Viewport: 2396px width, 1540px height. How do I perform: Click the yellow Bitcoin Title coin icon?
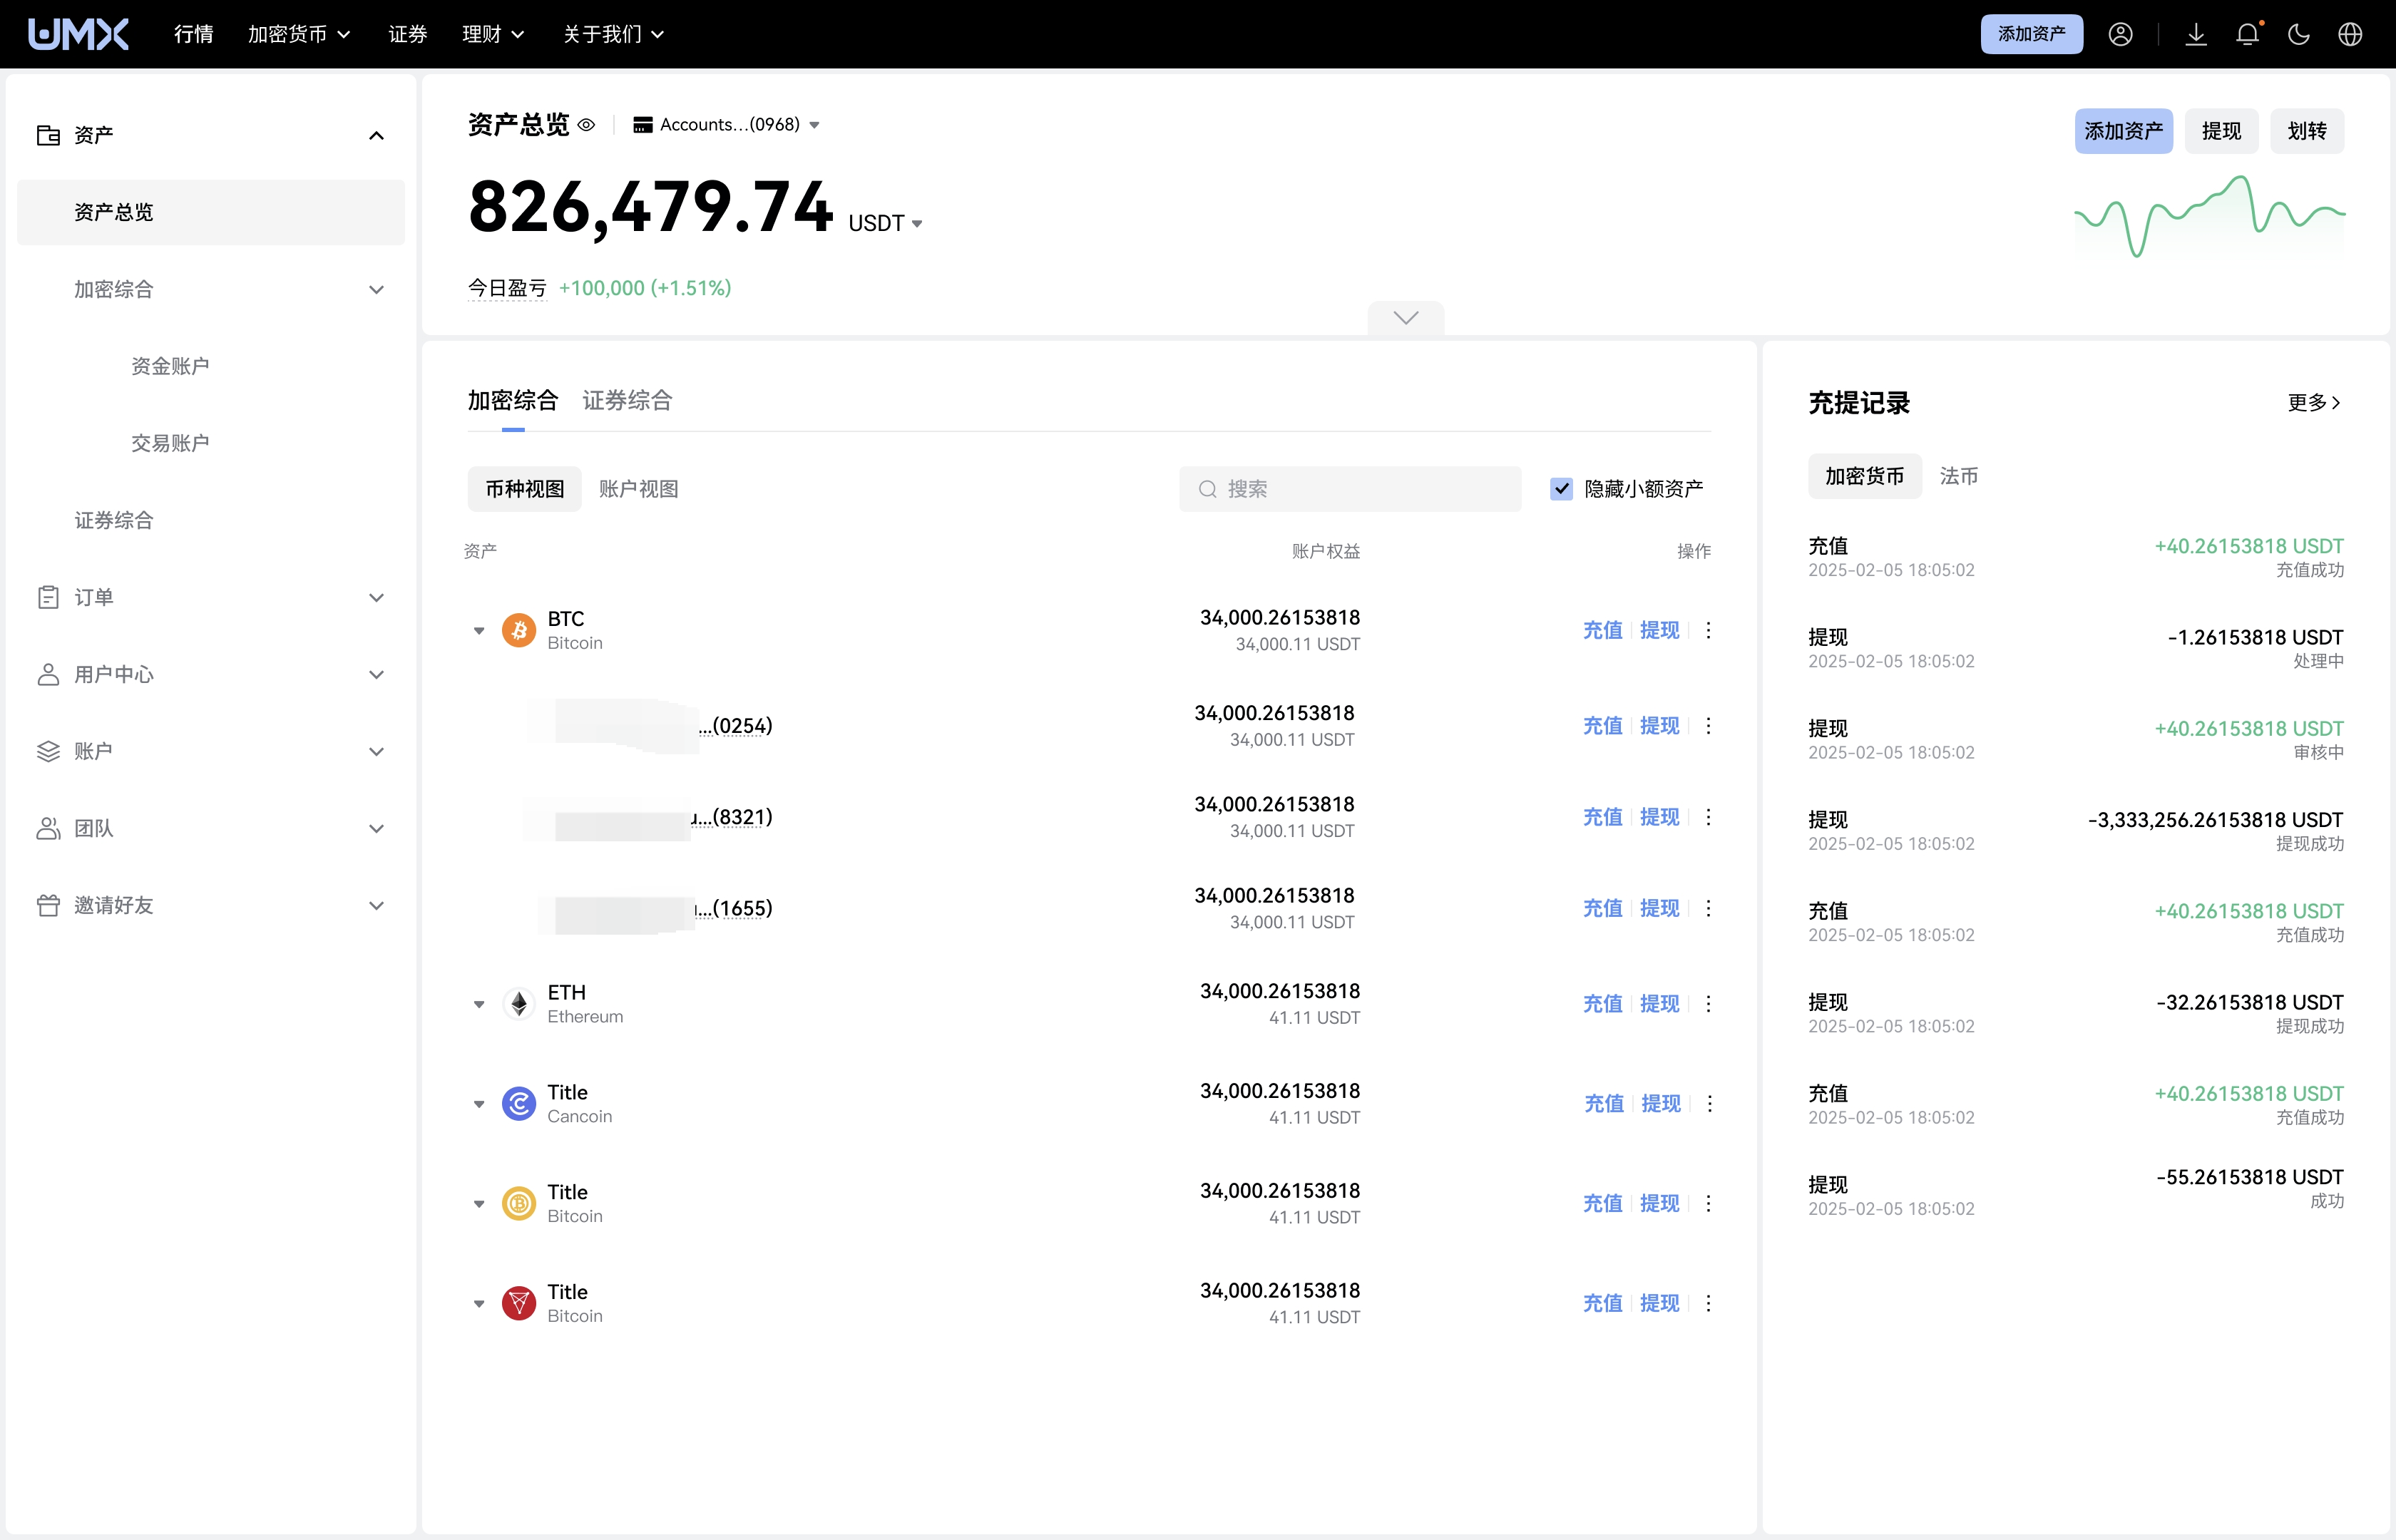pos(518,1203)
